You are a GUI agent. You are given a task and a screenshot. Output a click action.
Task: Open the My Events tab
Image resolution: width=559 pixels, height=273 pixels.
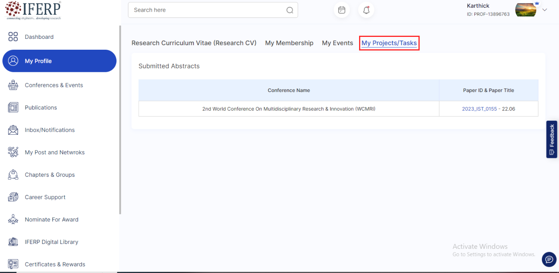(337, 43)
